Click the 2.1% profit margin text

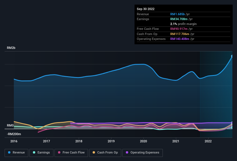(x=183, y=24)
